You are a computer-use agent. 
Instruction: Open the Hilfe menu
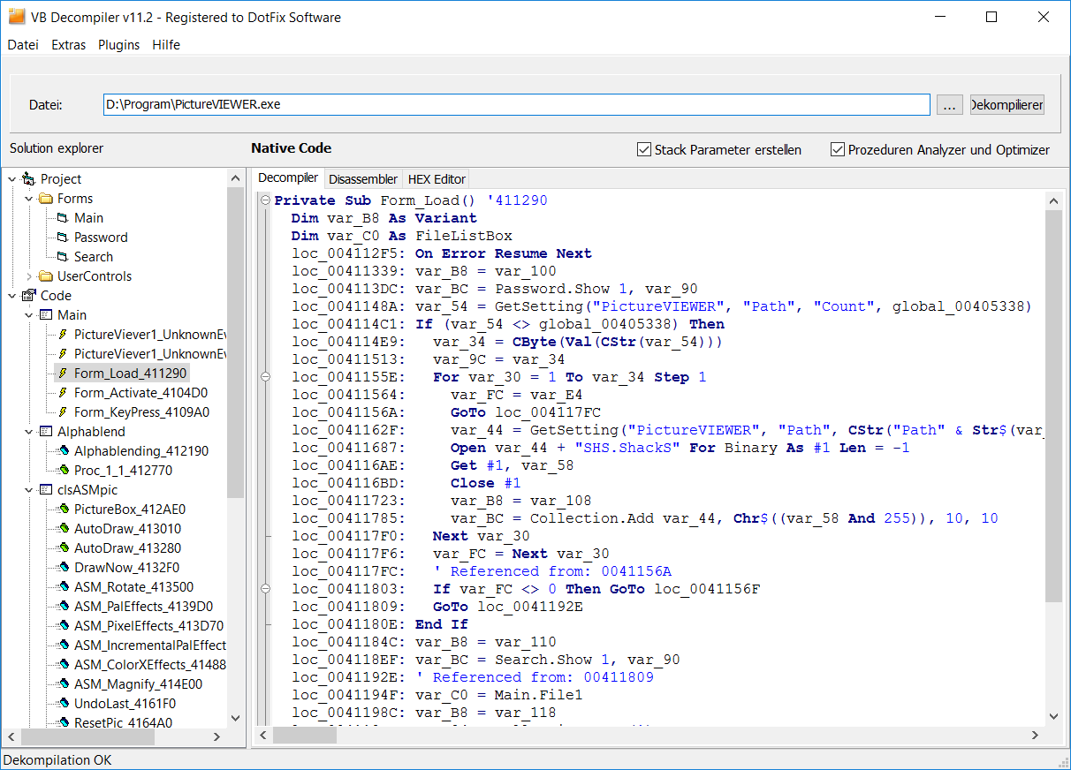pyautogui.click(x=166, y=45)
